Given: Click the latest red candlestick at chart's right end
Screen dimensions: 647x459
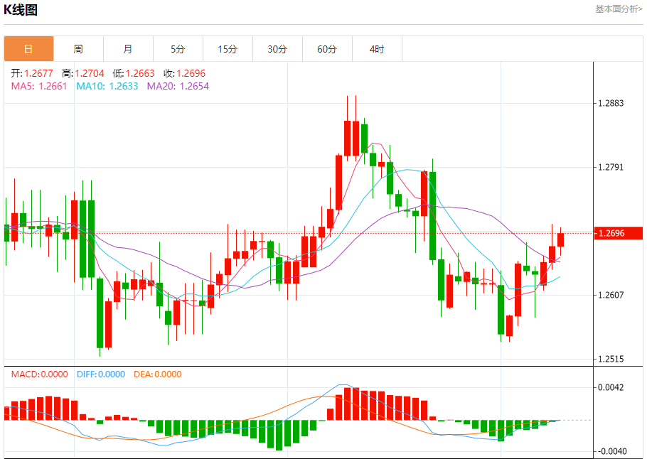Looking at the screenshot, I should tap(560, 239).
